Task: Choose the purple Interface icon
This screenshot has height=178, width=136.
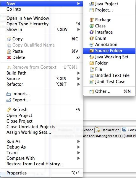Action: (x=92, y=32)
